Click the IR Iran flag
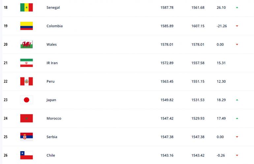The image size is (254, 164). 26,63
